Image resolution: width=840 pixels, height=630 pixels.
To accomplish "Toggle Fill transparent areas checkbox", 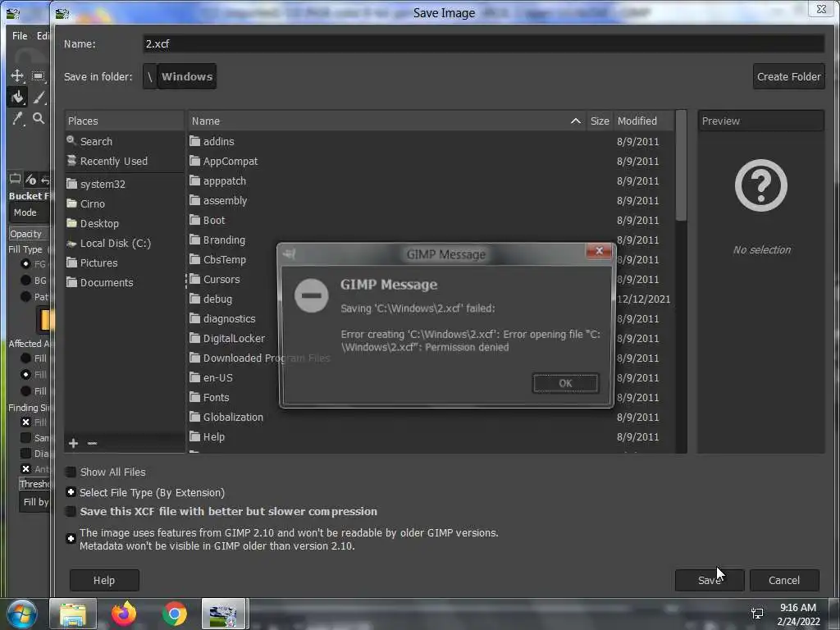I will (25, 422).
